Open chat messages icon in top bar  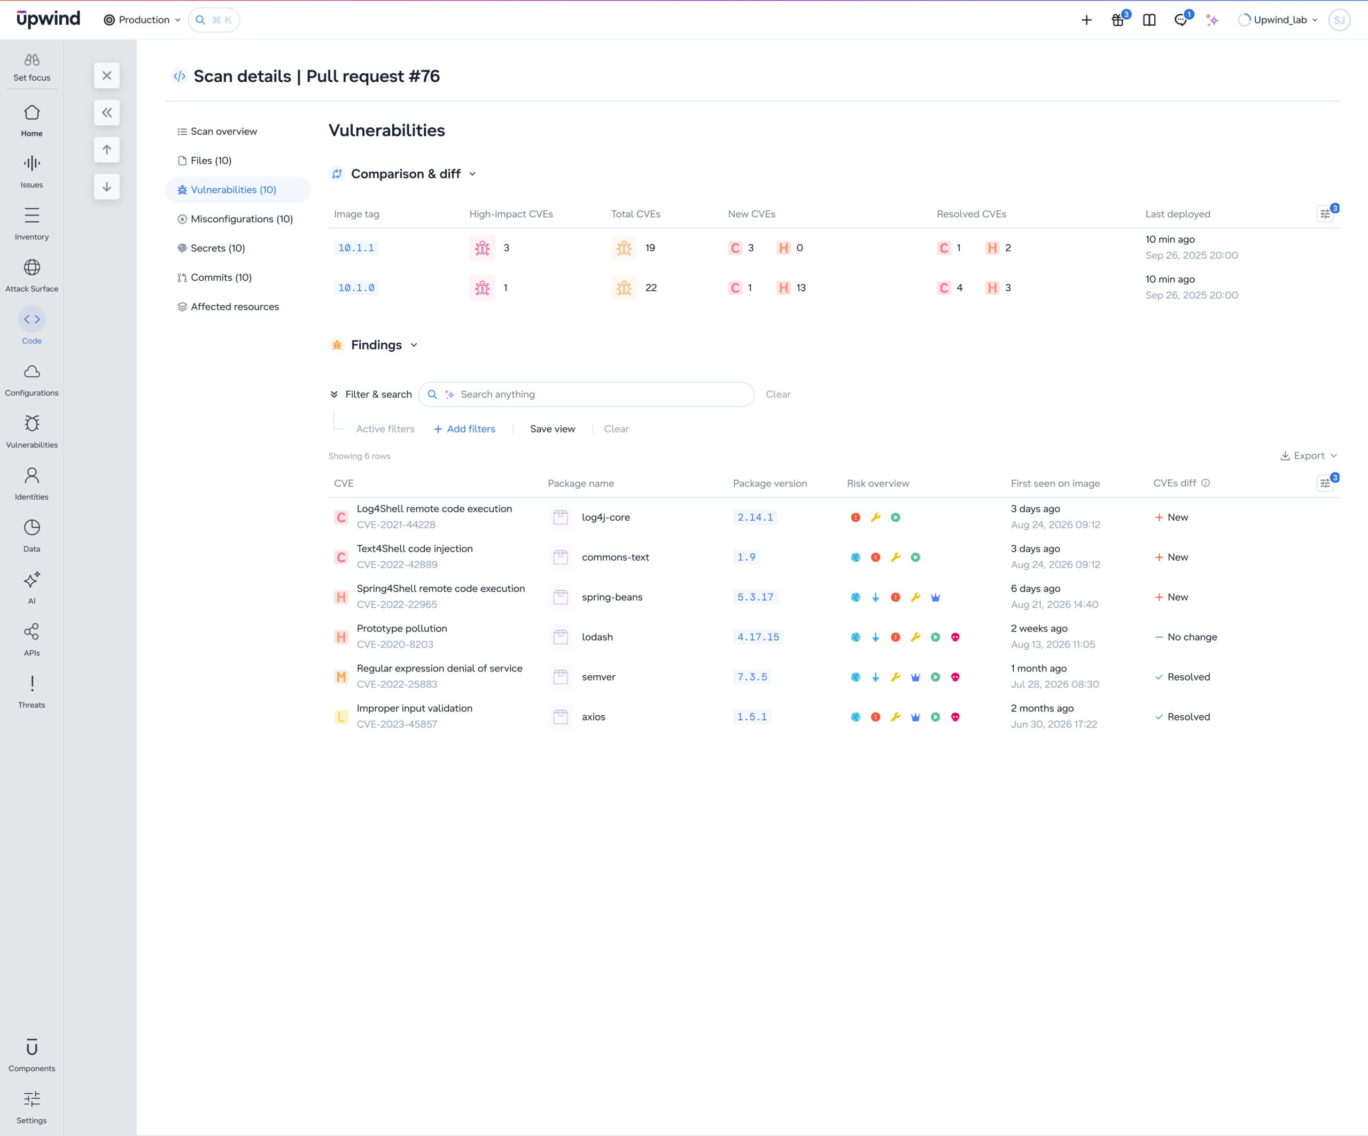coord(1181,20)
